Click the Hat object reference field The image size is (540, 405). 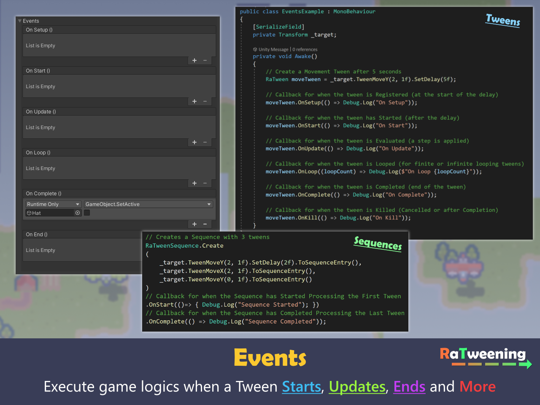(49, 213)
